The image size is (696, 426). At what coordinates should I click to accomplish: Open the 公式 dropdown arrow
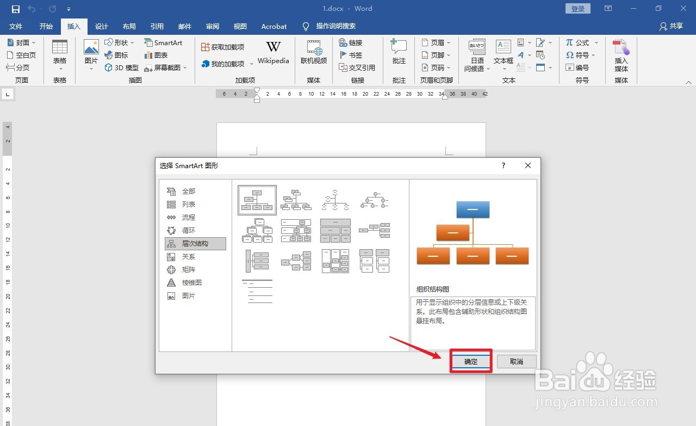[596, 42]
